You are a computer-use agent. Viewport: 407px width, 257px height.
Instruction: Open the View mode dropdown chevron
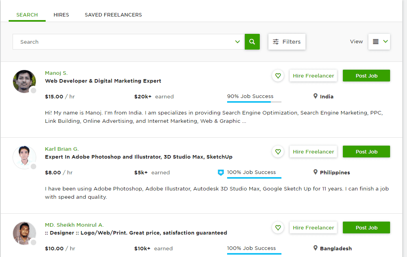click(x=385, y=41)
